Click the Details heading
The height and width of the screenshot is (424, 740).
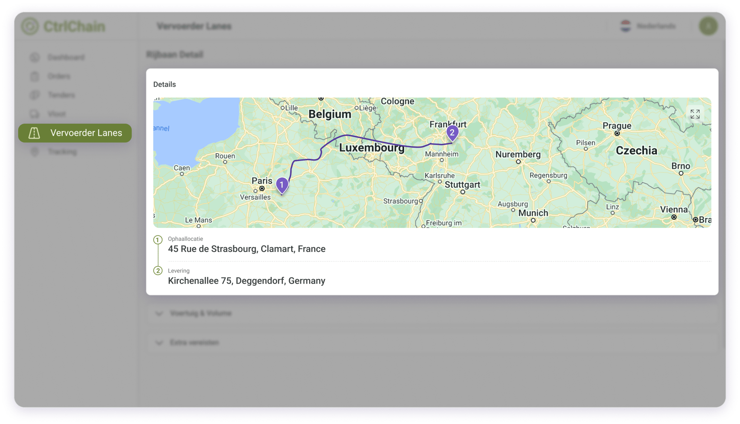click(165, 85)
